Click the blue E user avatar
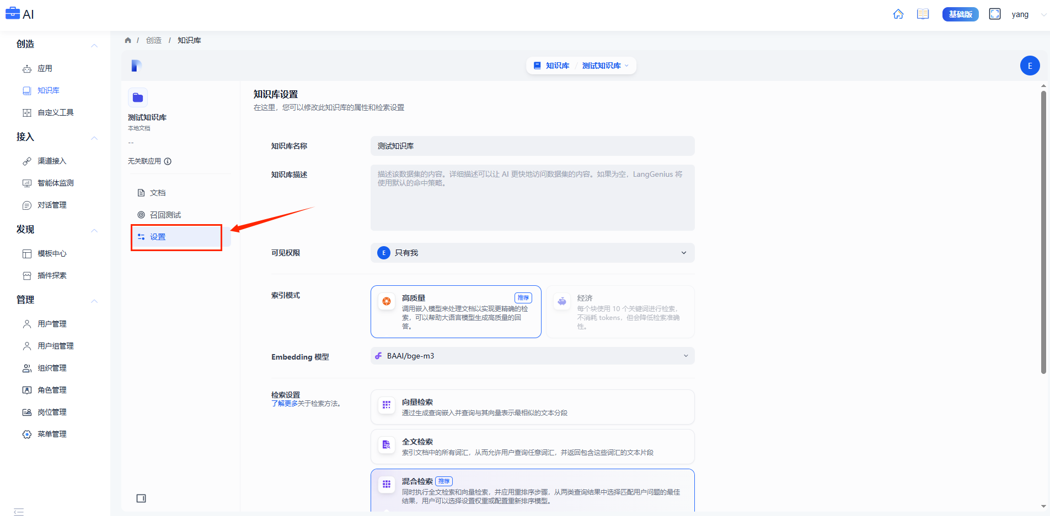Viewport: 1050px width, 516px height. point(1030,66)
